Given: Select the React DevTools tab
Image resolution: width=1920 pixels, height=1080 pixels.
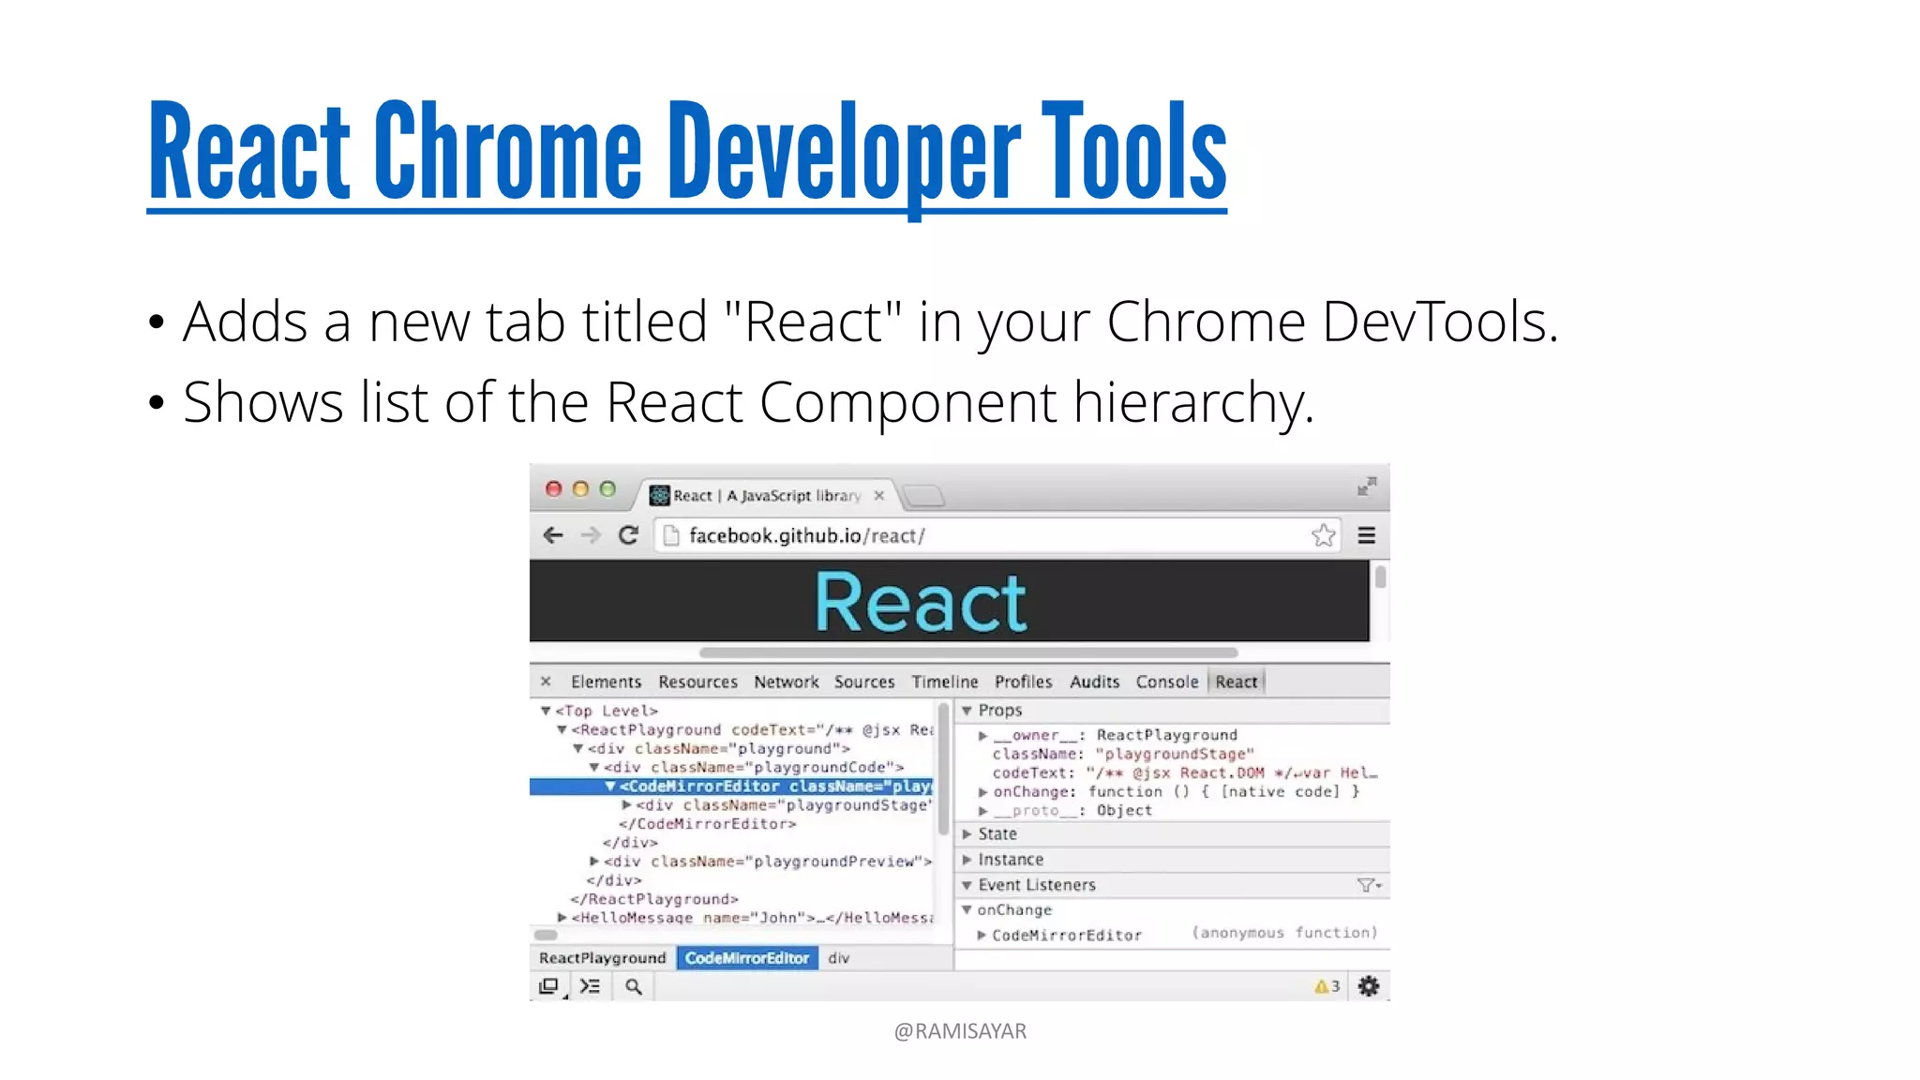Looking at the screenshot, I should point(1237,682).
